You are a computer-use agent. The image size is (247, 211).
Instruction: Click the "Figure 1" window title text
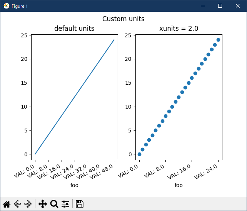click(x=20, y=6)
